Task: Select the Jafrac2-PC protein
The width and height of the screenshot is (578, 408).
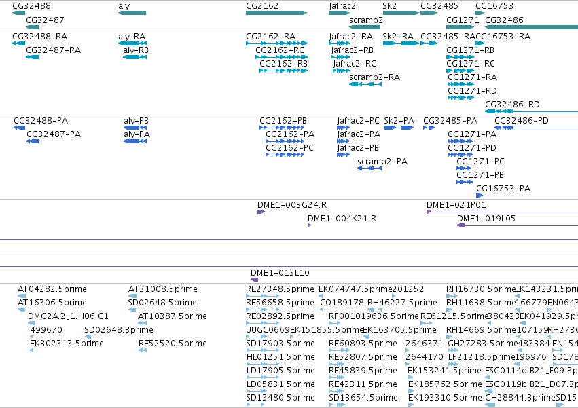Action: [x=343, y=128]
